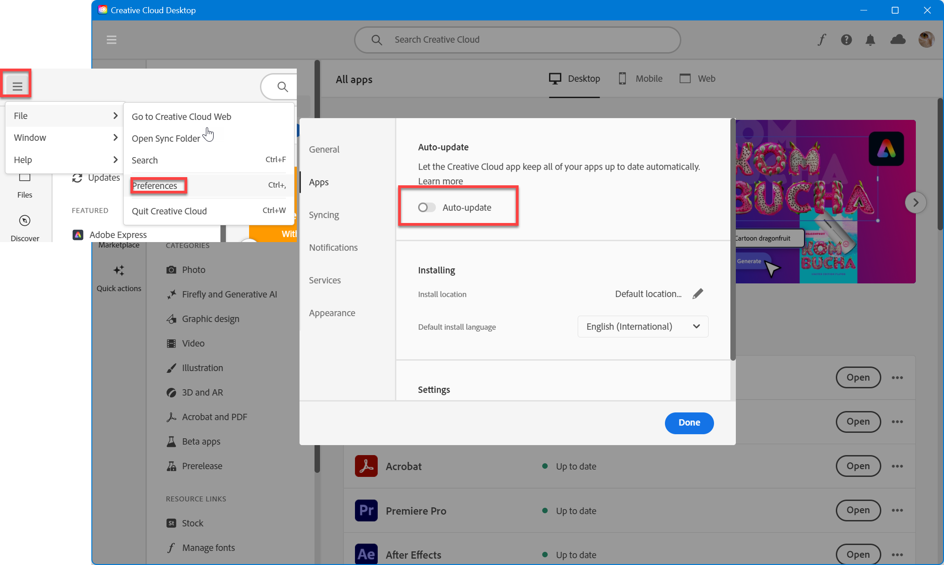Select the Mobile tab for apps
Screen dimensions: 944x565
click(x=640, y=79)
